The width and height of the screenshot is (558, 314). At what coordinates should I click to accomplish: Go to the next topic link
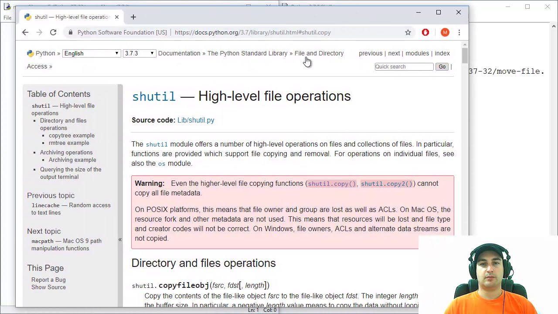[x=394, y=53]
